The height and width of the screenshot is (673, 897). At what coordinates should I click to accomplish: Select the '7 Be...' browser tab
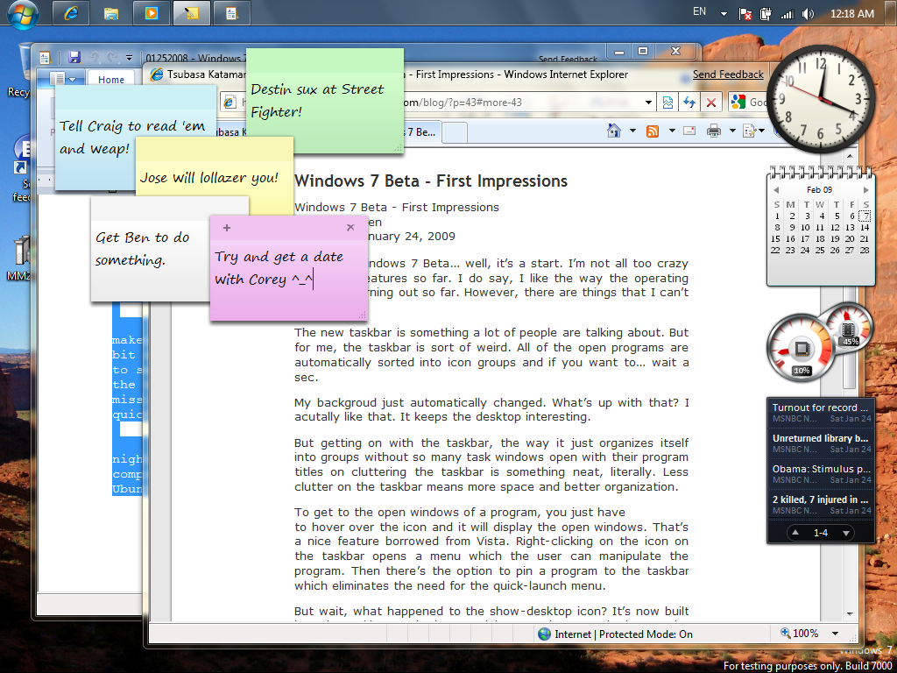[x=420, y=132]
